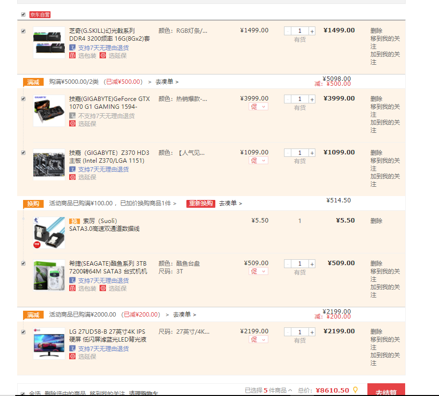
Task: Open 活动商品已购满¥2000.00 promotion details
Action: tap(109, 314)
